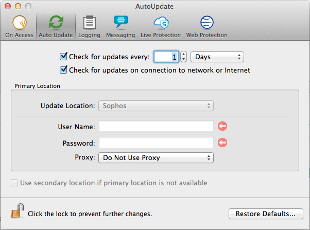Uncheck 'Check for updates every' checkbox
Image resolution: width=310 pixels, height=230 pixels.
tap(63, 57)
